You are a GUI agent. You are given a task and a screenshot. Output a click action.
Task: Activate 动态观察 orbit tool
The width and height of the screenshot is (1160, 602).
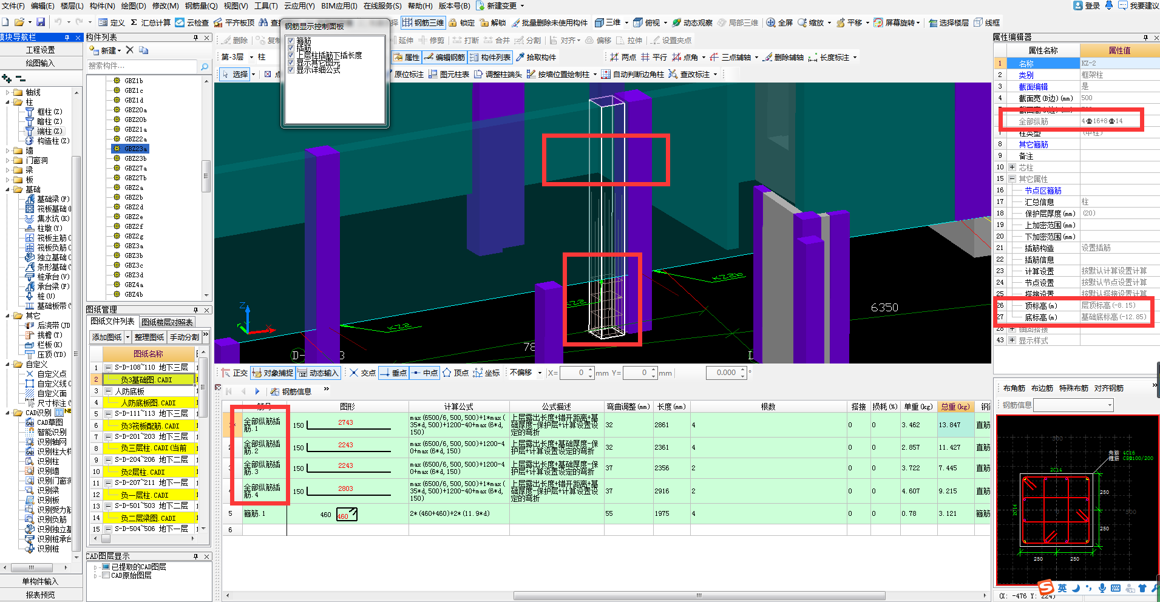[692, 22]
